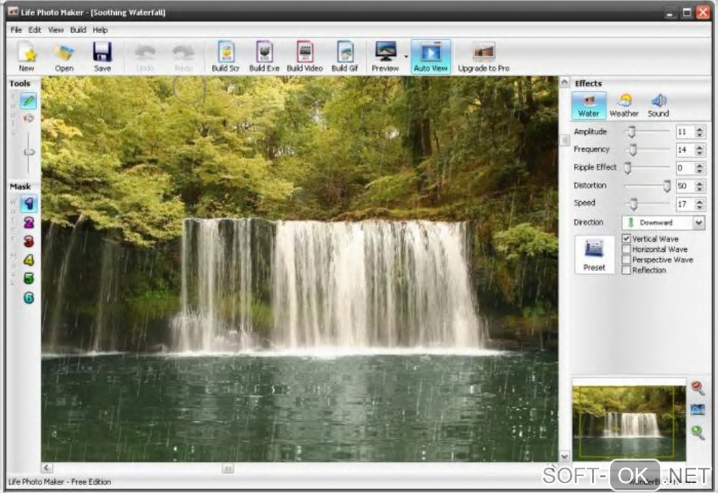Click the horizontal scrollbar thumb
The height and width of the screenshot is (493, 718).
[227, 468]
